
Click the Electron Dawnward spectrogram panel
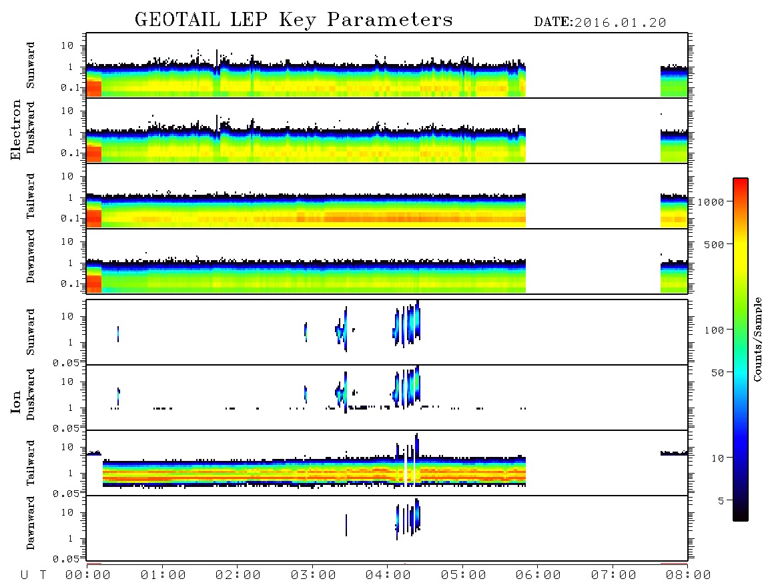tap(387, 261)
